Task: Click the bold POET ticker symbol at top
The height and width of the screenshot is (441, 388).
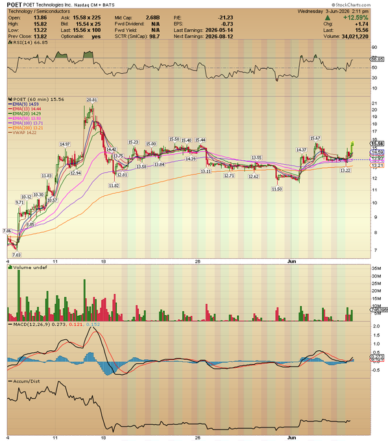Action: click(x=14, y=5)
